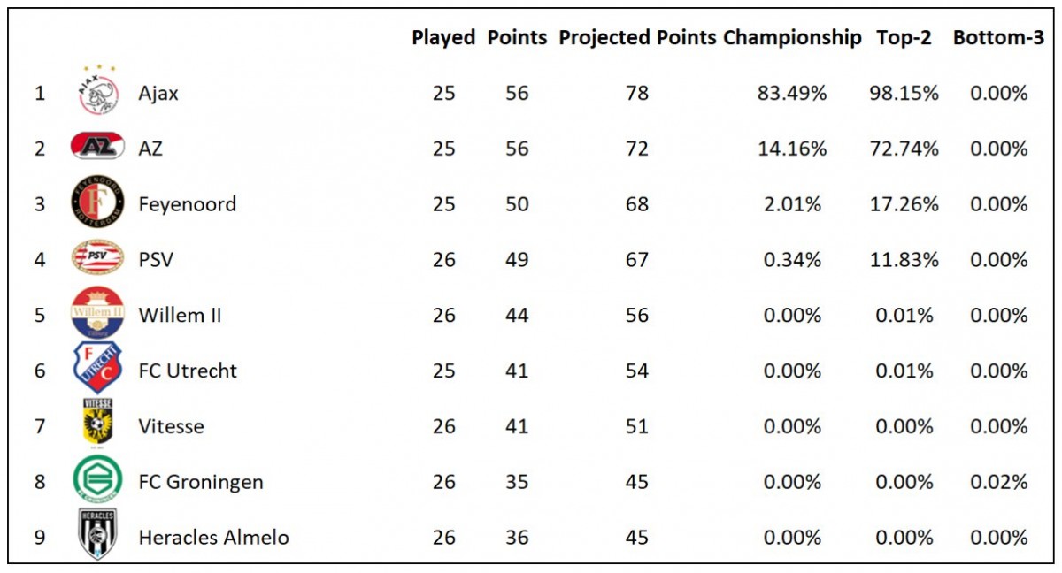Click the PSV club badge
This screenshot has height=573, width=1062.
point(97,258)
